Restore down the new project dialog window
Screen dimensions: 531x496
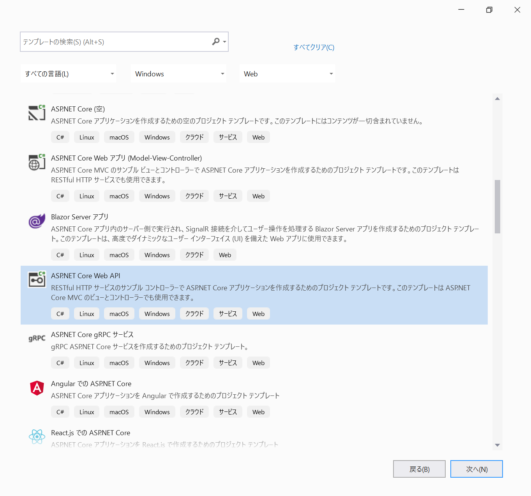tap(489, 10)
